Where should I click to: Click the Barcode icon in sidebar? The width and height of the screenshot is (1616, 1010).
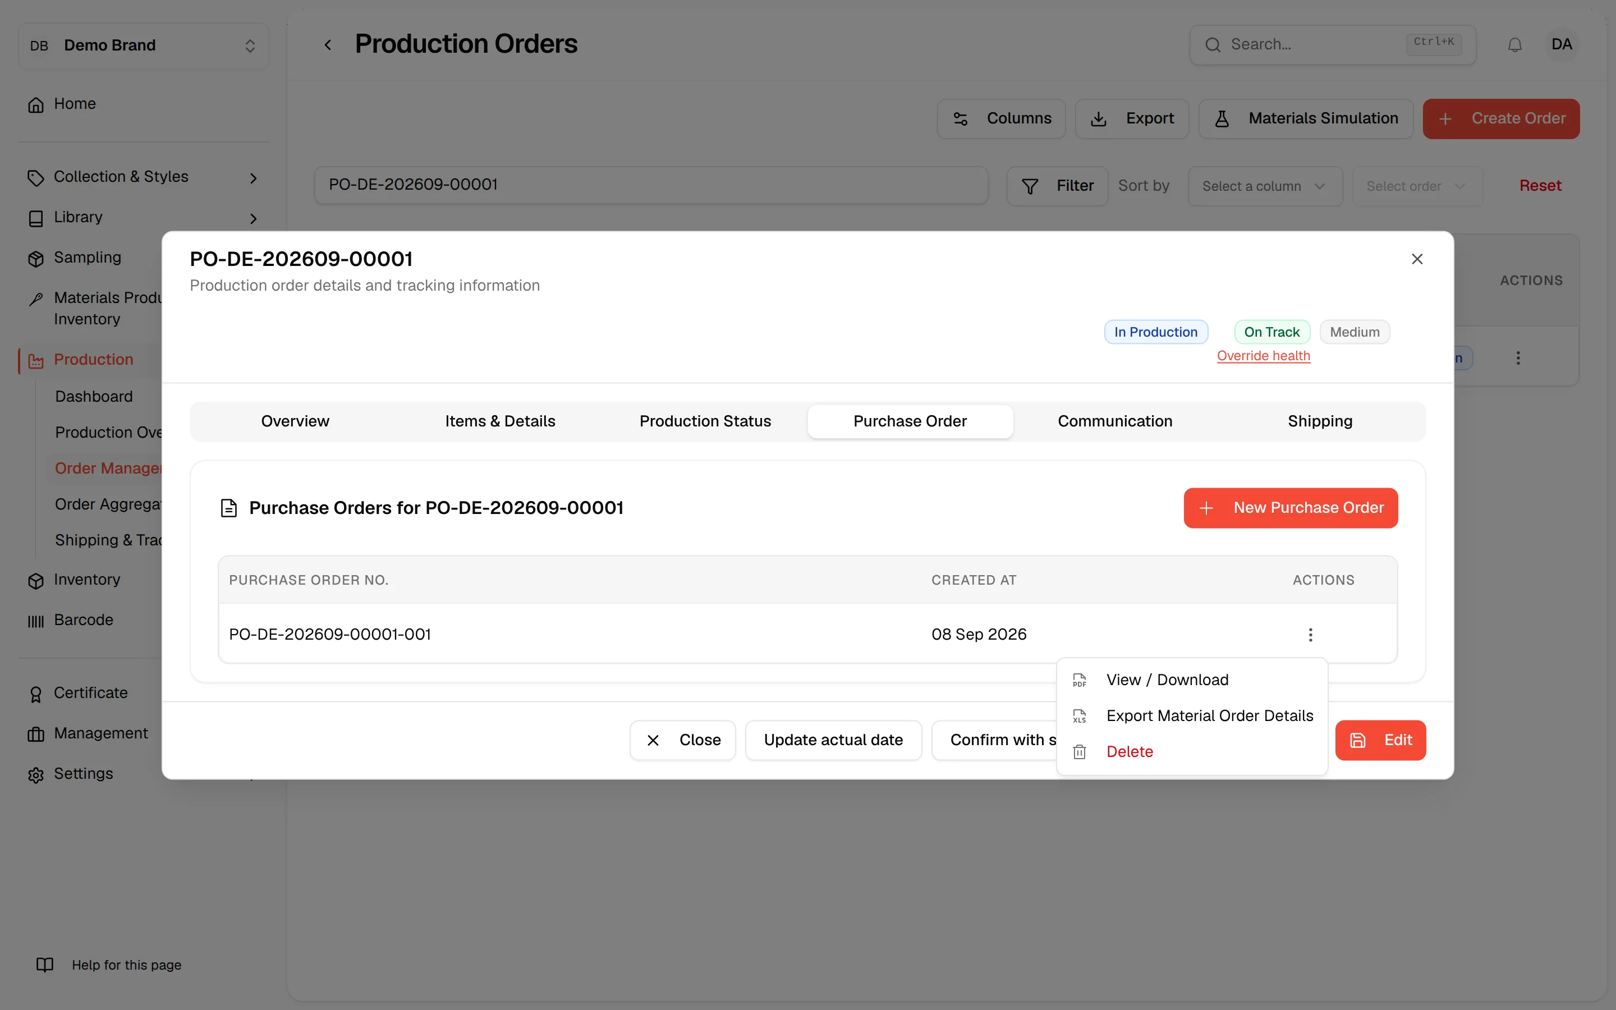coord(36,621)
